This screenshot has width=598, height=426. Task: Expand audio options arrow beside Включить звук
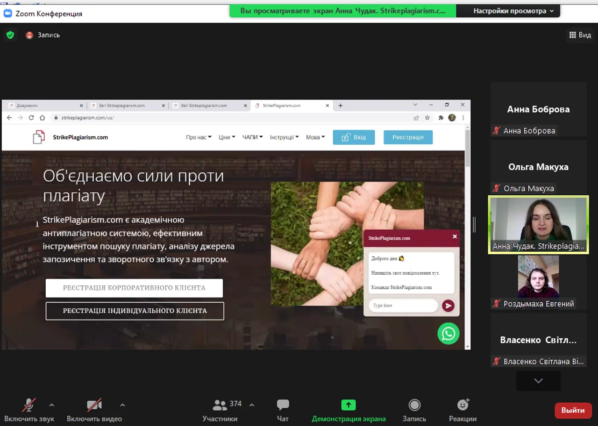pos(51,405)
